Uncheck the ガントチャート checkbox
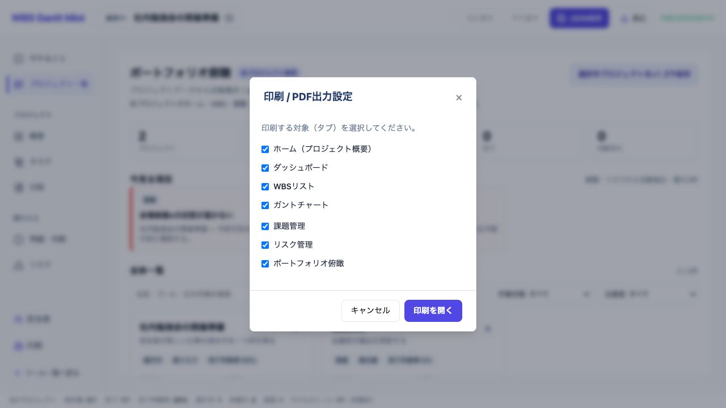The width and height of the screenshot is (726, 408). tap(265, 205)
